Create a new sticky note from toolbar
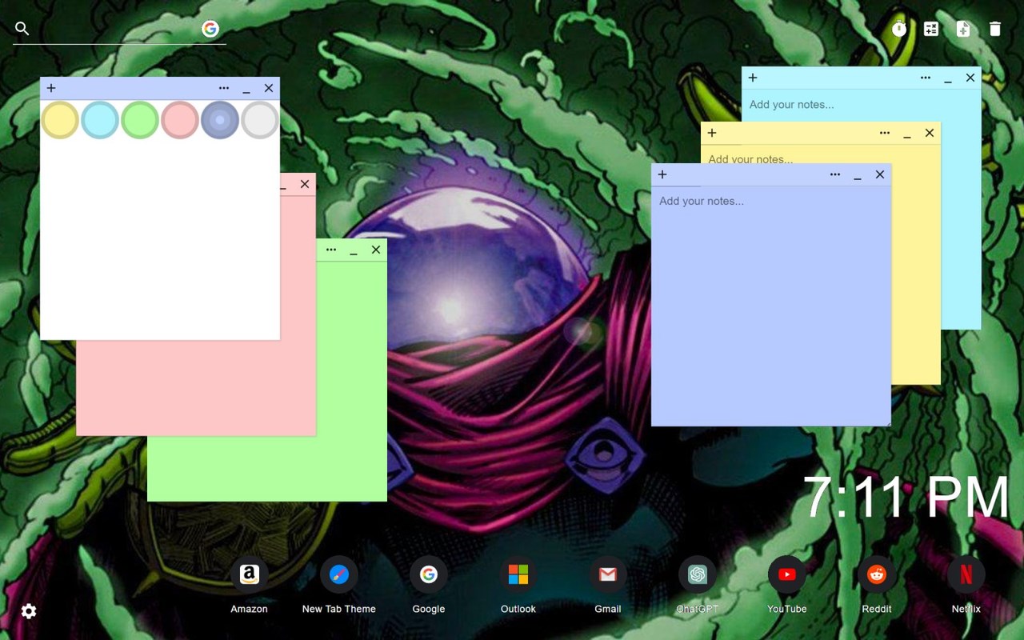The height and width of the screenshot is (640, 1024). (x=963, y=29)
